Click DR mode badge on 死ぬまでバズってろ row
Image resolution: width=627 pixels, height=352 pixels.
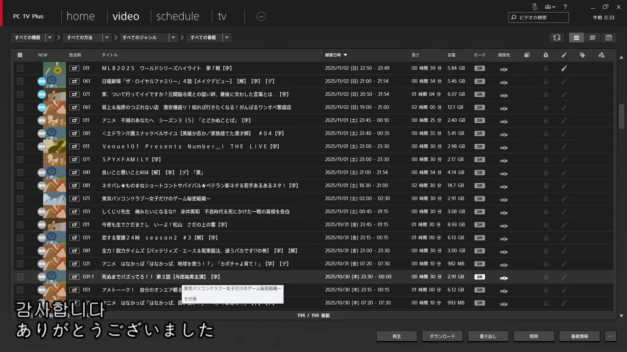[480, 277]
